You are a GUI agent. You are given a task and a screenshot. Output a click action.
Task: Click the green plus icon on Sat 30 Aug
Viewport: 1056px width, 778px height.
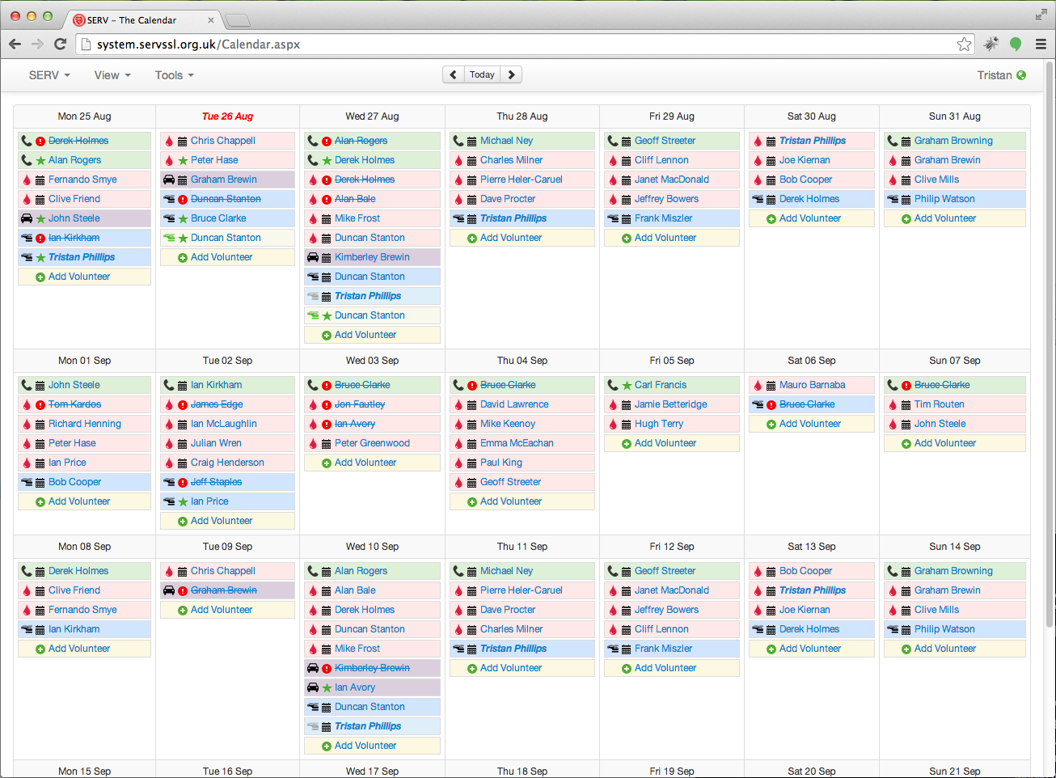pos(771,219)
